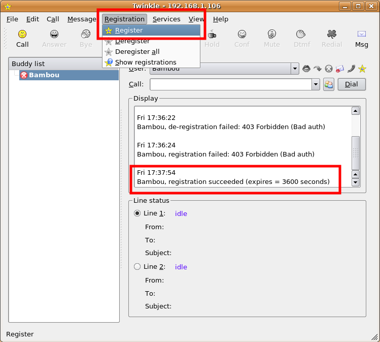Viewport: 380px width, 342px height.
Task: Click inside the Call address input field
Action: pos(231,84)
